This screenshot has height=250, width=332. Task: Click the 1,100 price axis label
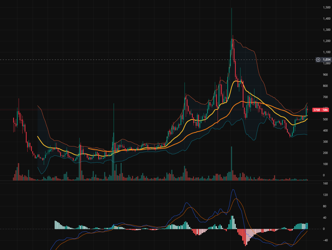pyautogui.click(x=327, y=52)
